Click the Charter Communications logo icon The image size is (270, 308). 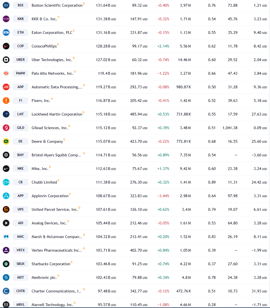tap(6, 291)
